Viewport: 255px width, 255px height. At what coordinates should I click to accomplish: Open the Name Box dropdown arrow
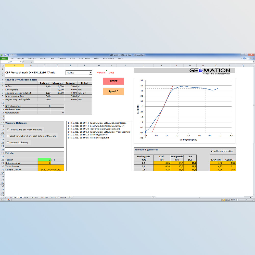point(21,62)
